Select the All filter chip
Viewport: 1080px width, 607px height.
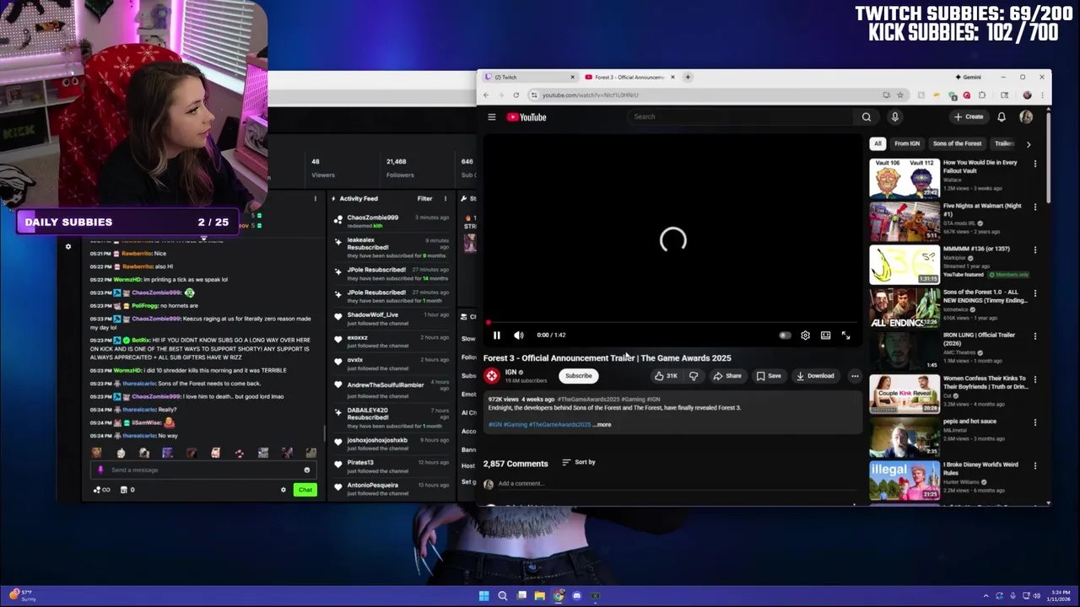(x=877, y=143)
